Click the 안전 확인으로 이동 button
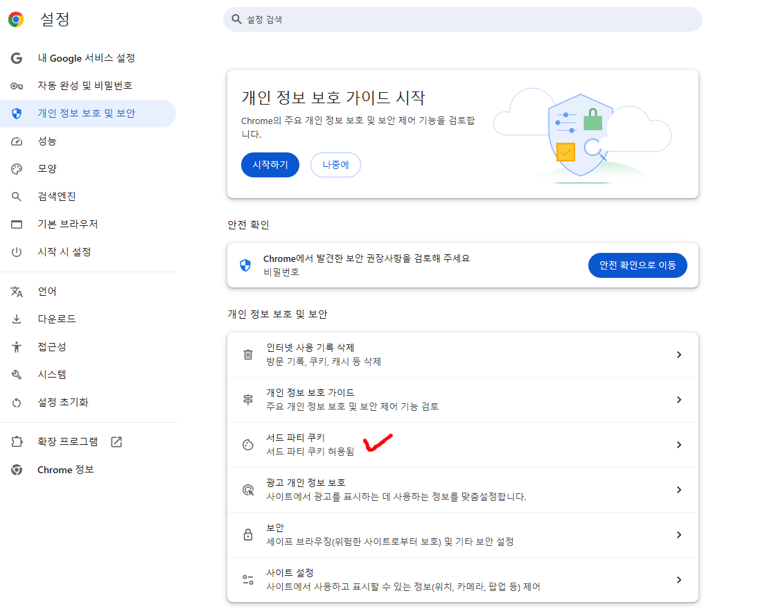 (x=637, y=265)
